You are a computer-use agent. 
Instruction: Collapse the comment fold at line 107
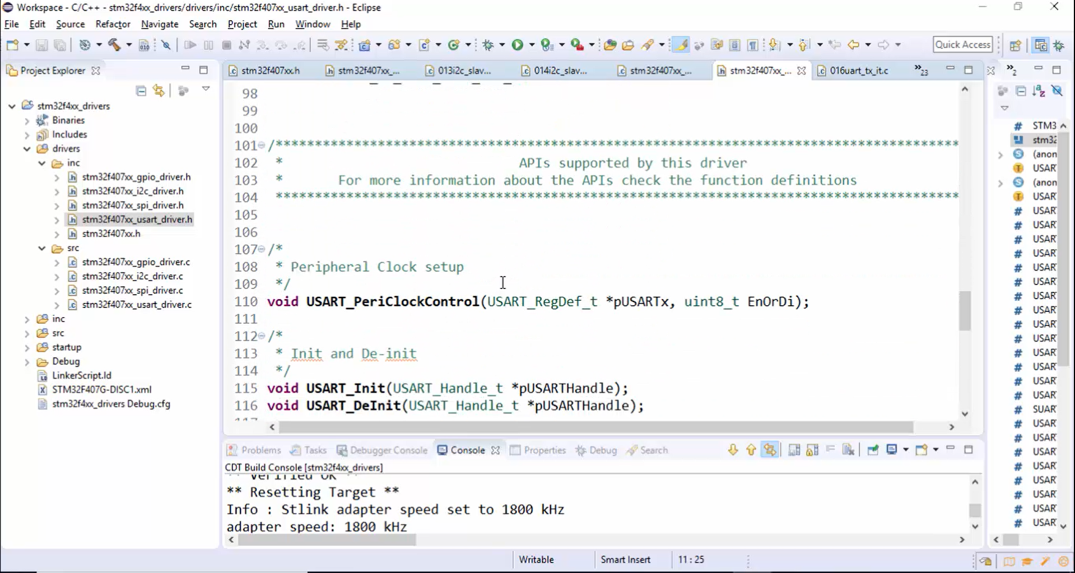pyautogui.click(x=261, y=249)
